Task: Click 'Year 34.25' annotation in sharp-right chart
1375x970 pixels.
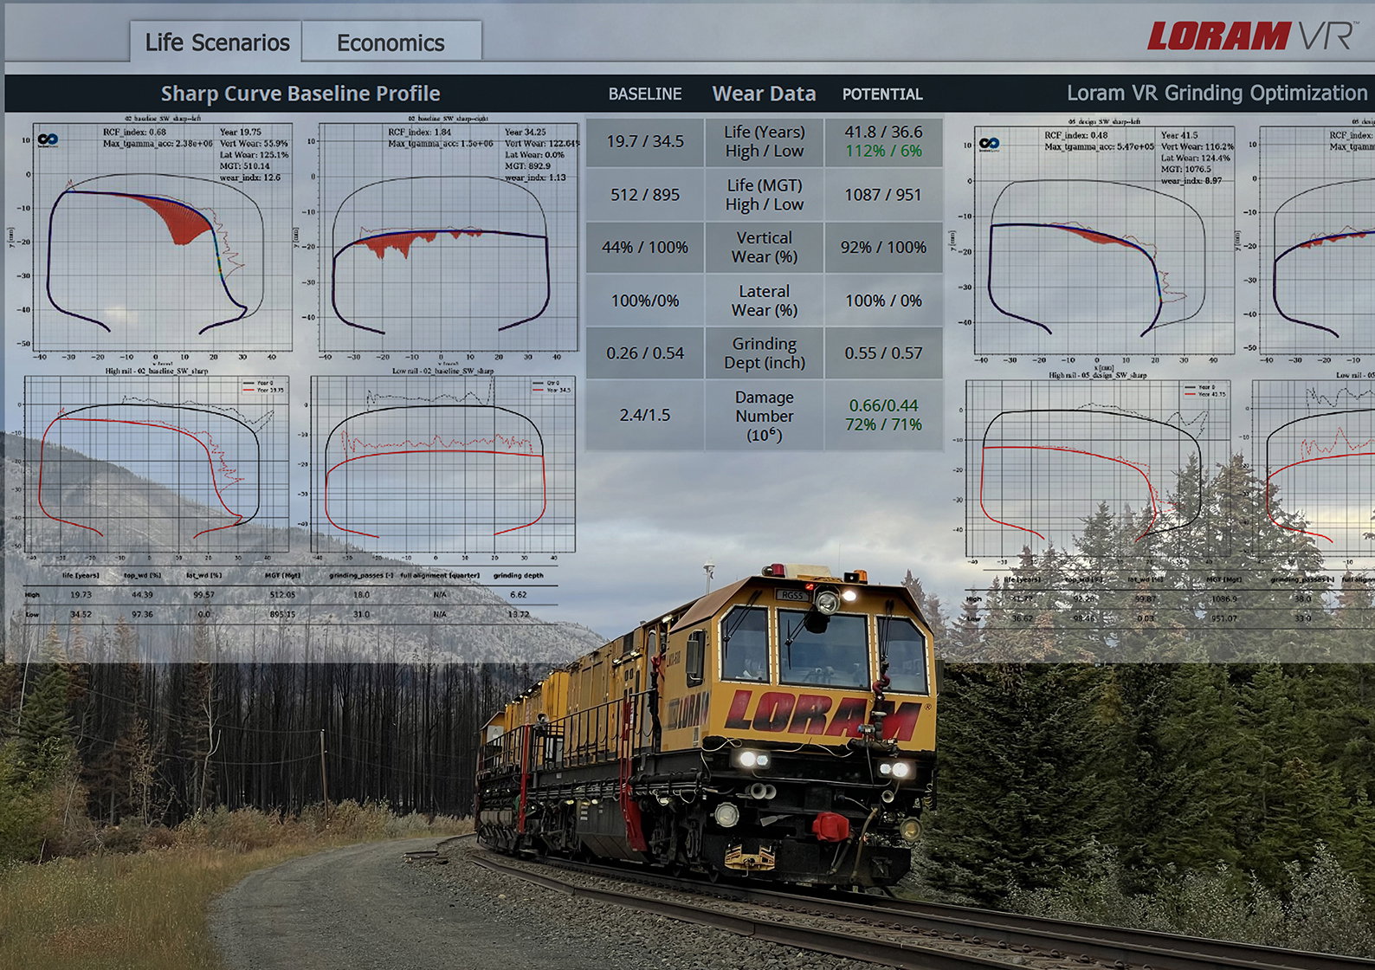Action: click(526, 133)
